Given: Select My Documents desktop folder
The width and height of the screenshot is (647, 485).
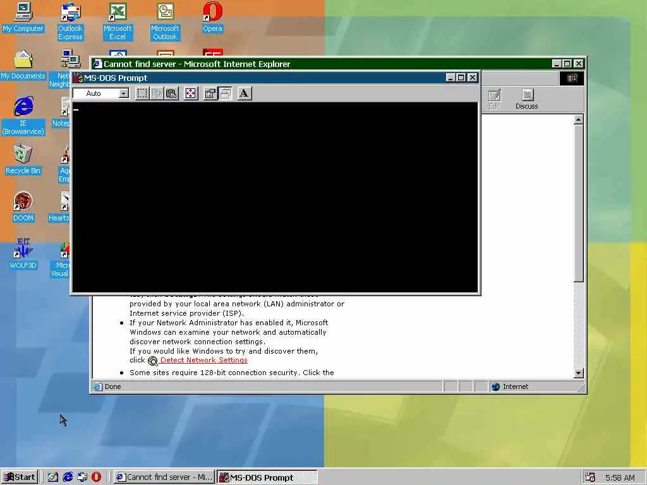Looking at the screenshot, I should [x=23, y=65].
